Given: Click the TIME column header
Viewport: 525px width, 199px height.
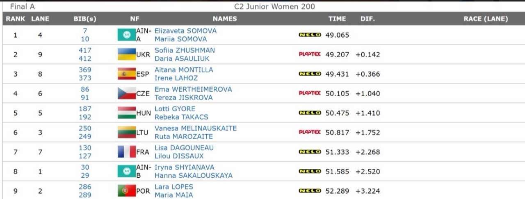Looking at the screenshot, I should coord(337,19).
